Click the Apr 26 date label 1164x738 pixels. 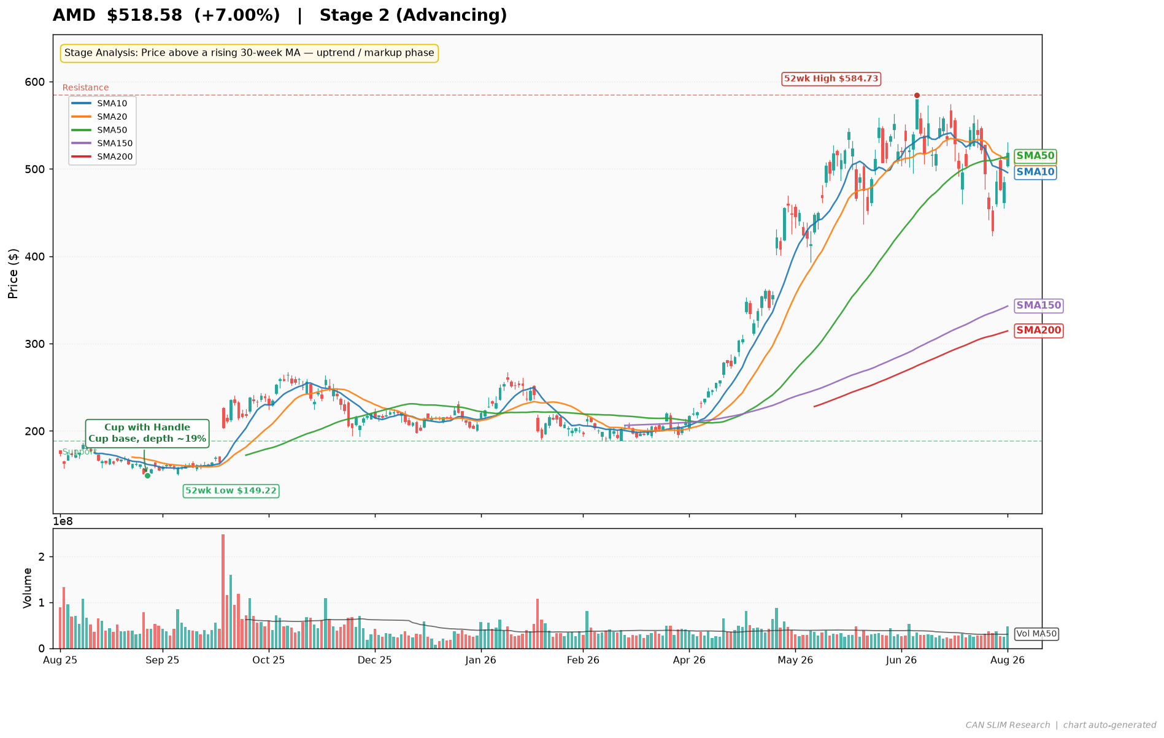pyautogui.click(x=689, y=661)
